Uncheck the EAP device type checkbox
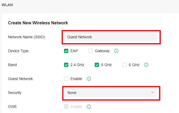 66,51
